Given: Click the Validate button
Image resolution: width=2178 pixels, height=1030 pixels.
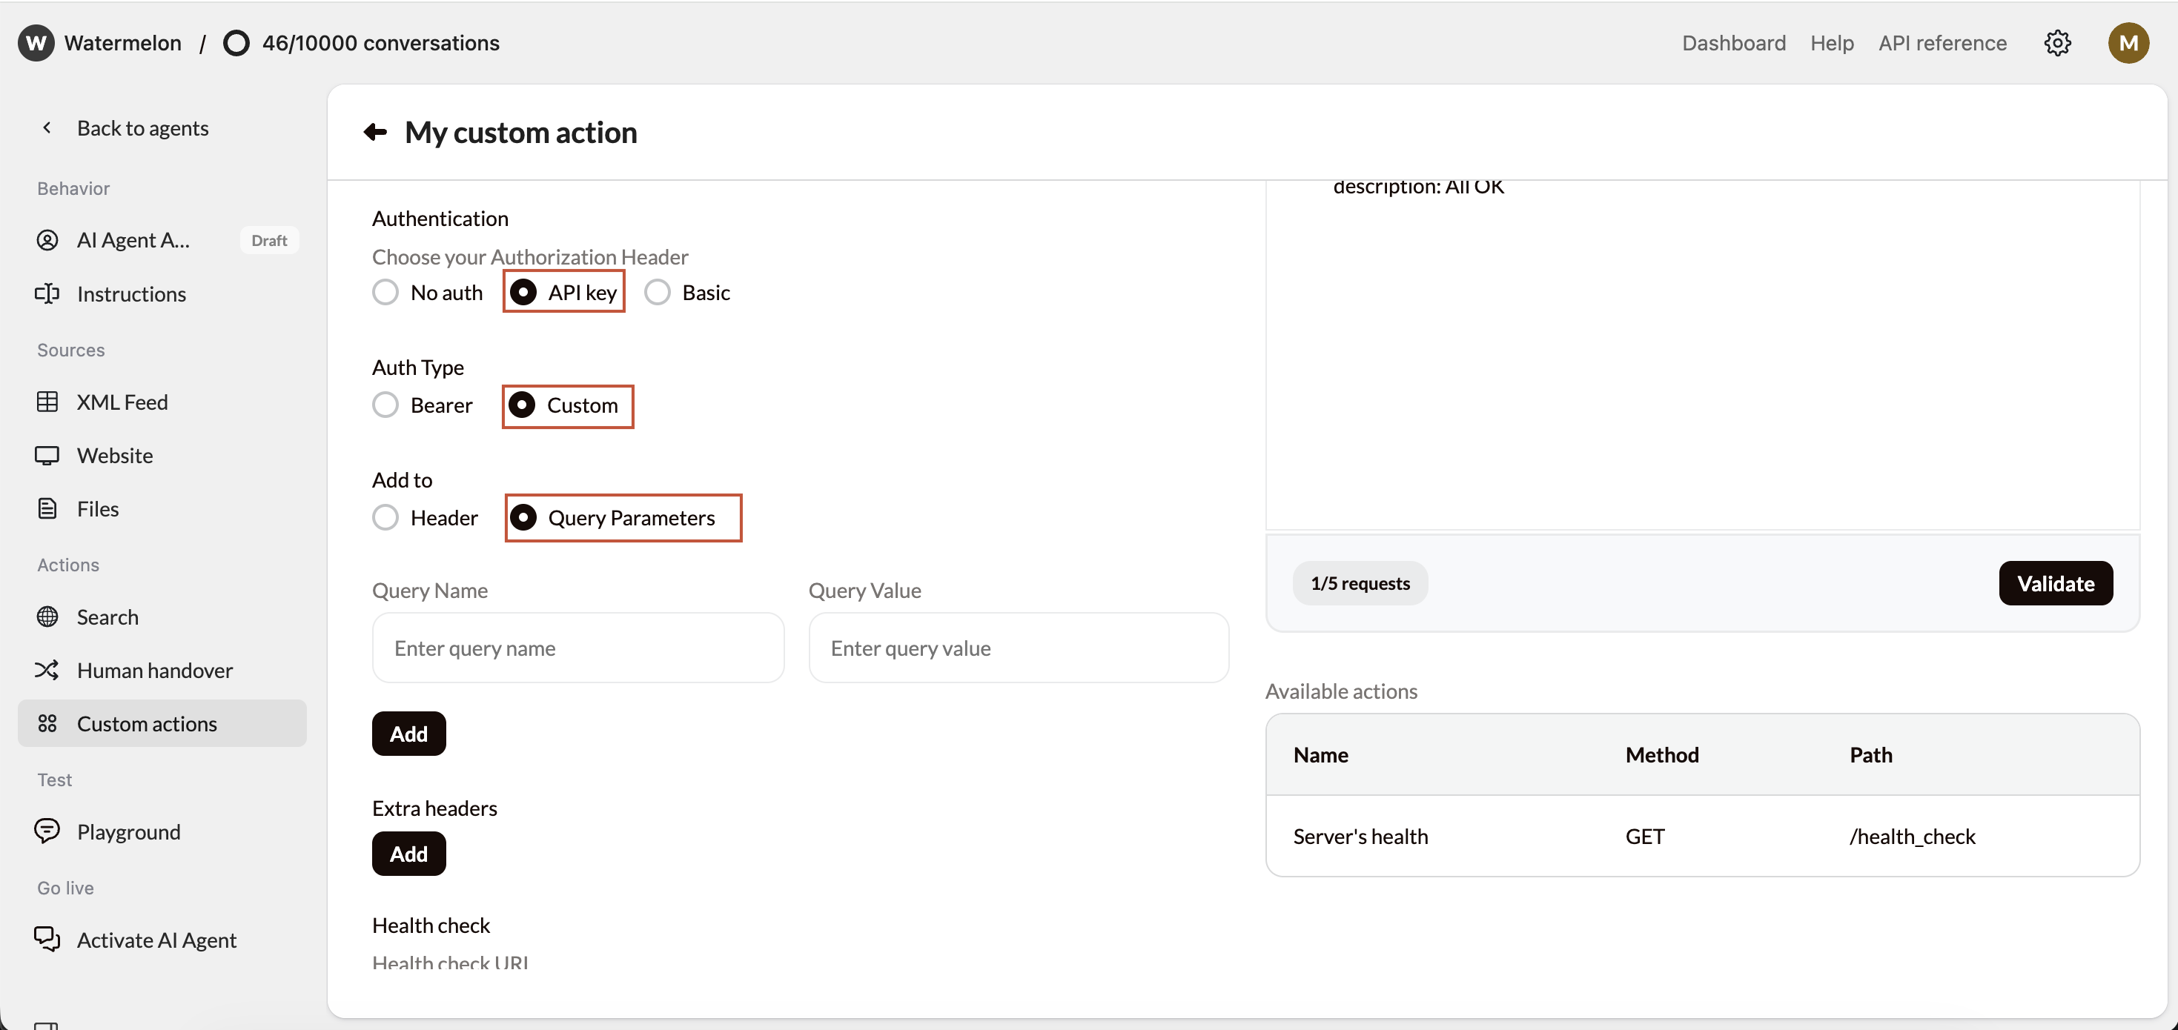Looking at the screenshot, I should [x=2056, y=583].
